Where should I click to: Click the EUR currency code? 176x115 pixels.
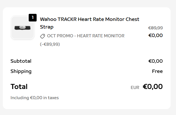pyautogui.click(x=135, y=88)
